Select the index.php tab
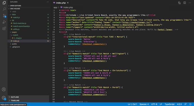This screenshot has width=194, height=106. tap(61, 3)
